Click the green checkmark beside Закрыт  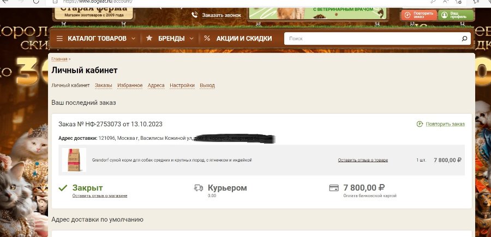63,188
